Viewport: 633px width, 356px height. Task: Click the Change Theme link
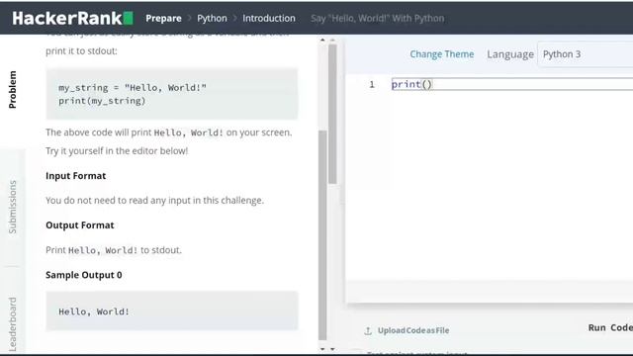[442, 54]
